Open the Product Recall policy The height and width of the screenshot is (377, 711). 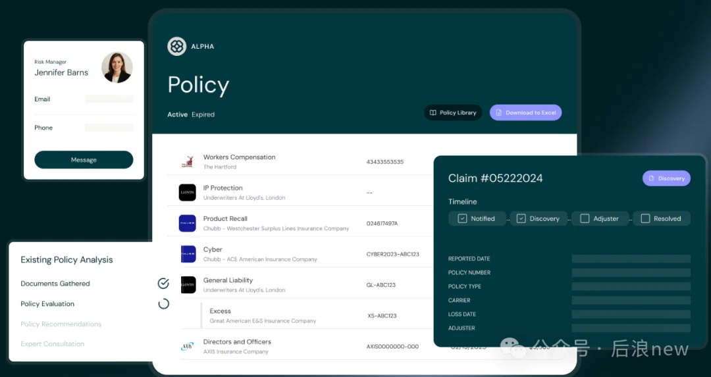[225, 218]
